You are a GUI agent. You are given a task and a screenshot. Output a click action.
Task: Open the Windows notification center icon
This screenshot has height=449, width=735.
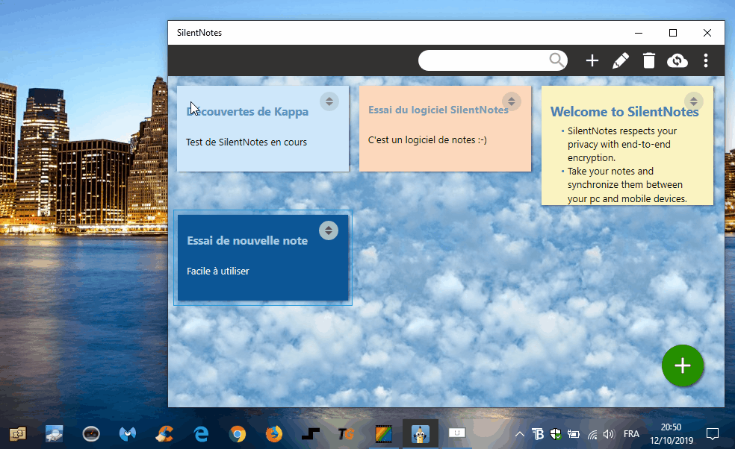point(713,434)
